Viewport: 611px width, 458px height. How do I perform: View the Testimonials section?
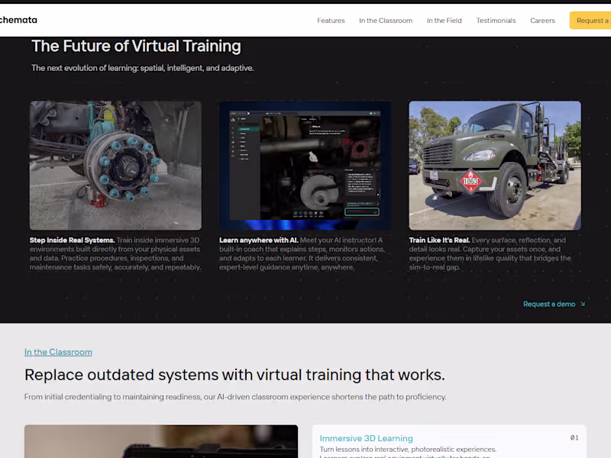[x=496, y=21]
